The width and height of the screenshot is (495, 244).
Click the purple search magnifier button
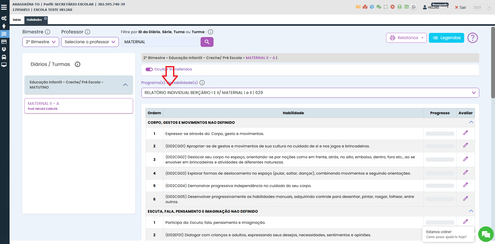tap(207, 42)
